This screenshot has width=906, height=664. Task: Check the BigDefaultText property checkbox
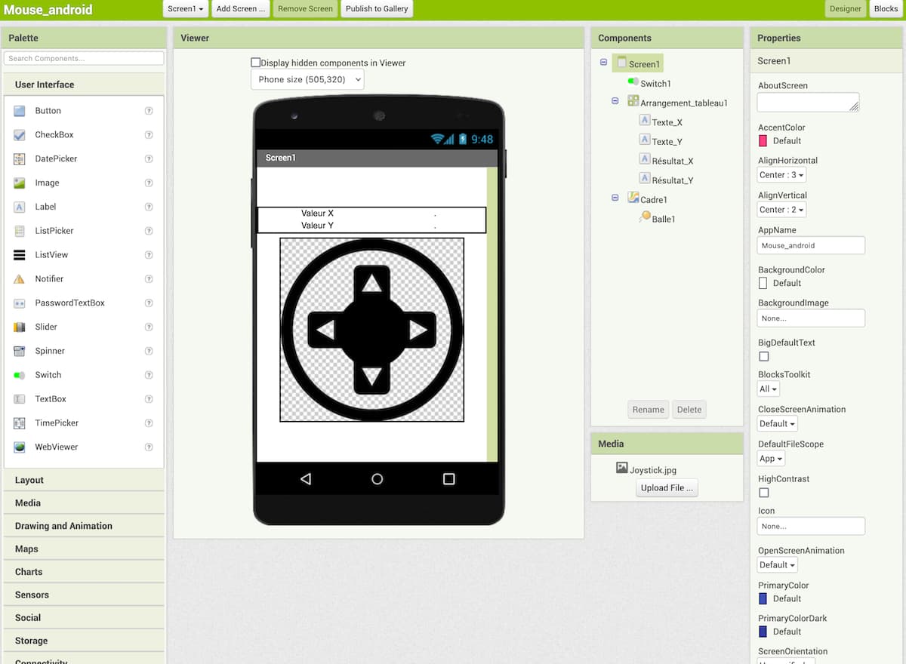763,356
